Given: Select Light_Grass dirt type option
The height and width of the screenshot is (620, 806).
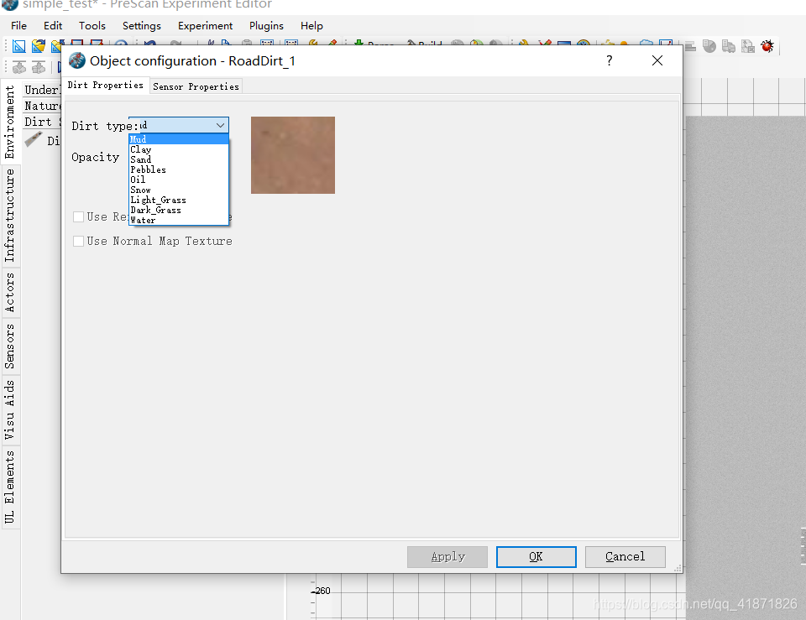Looking at the screenshot, I should pyautogui.click(x=178, y=200).
